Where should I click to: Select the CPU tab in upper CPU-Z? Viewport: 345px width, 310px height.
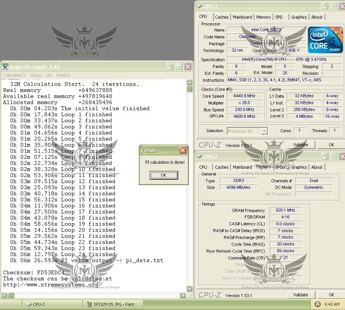[203, 17]
